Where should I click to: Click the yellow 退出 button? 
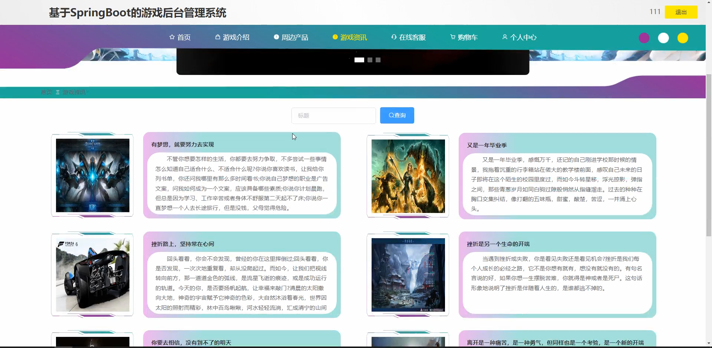coord(681,12)
